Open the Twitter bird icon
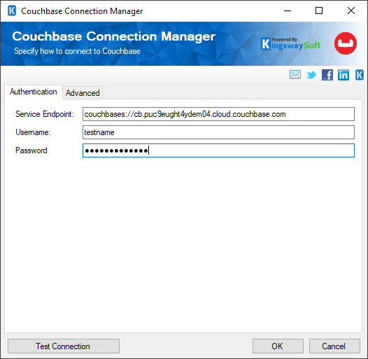The image size is (368, 359). pos(311,75)
